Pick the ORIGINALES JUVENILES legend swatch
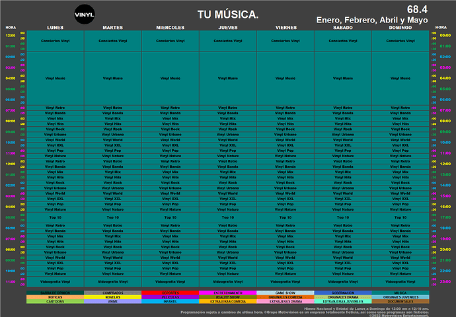This screenshot has width=456, height=317. [400, 297]
